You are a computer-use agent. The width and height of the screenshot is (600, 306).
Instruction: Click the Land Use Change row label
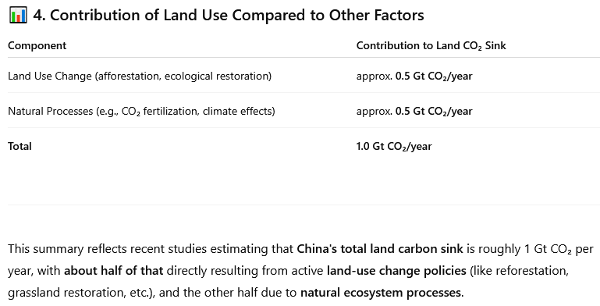coord(140,76)
